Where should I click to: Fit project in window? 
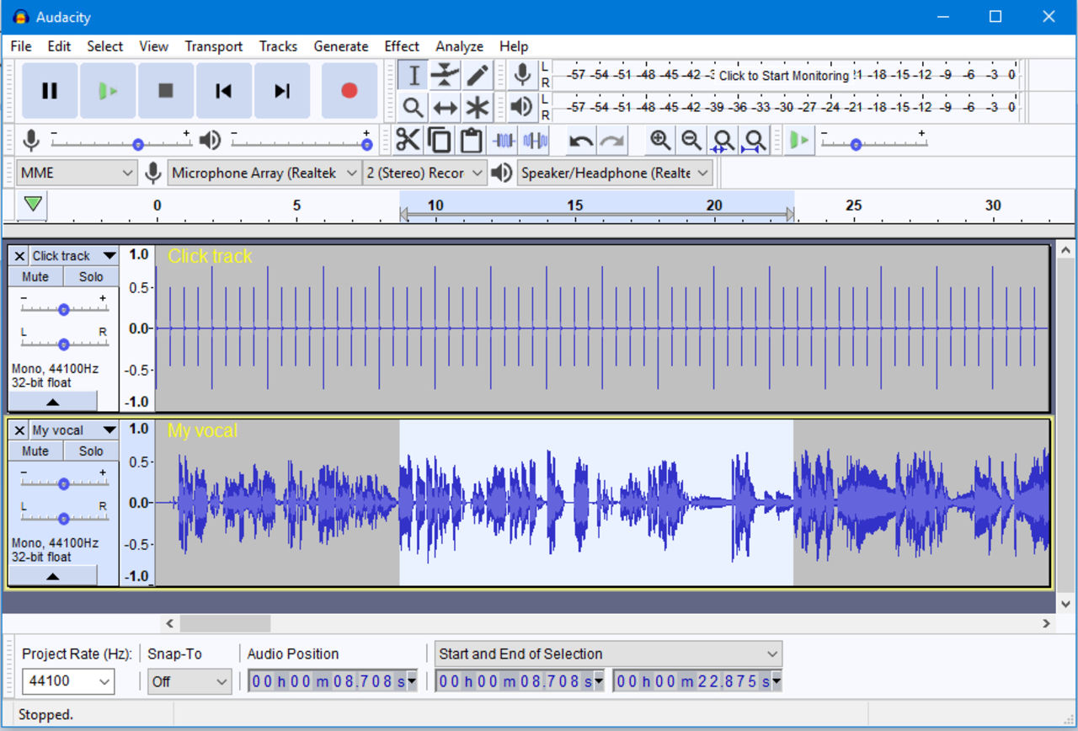coord(754,140)
